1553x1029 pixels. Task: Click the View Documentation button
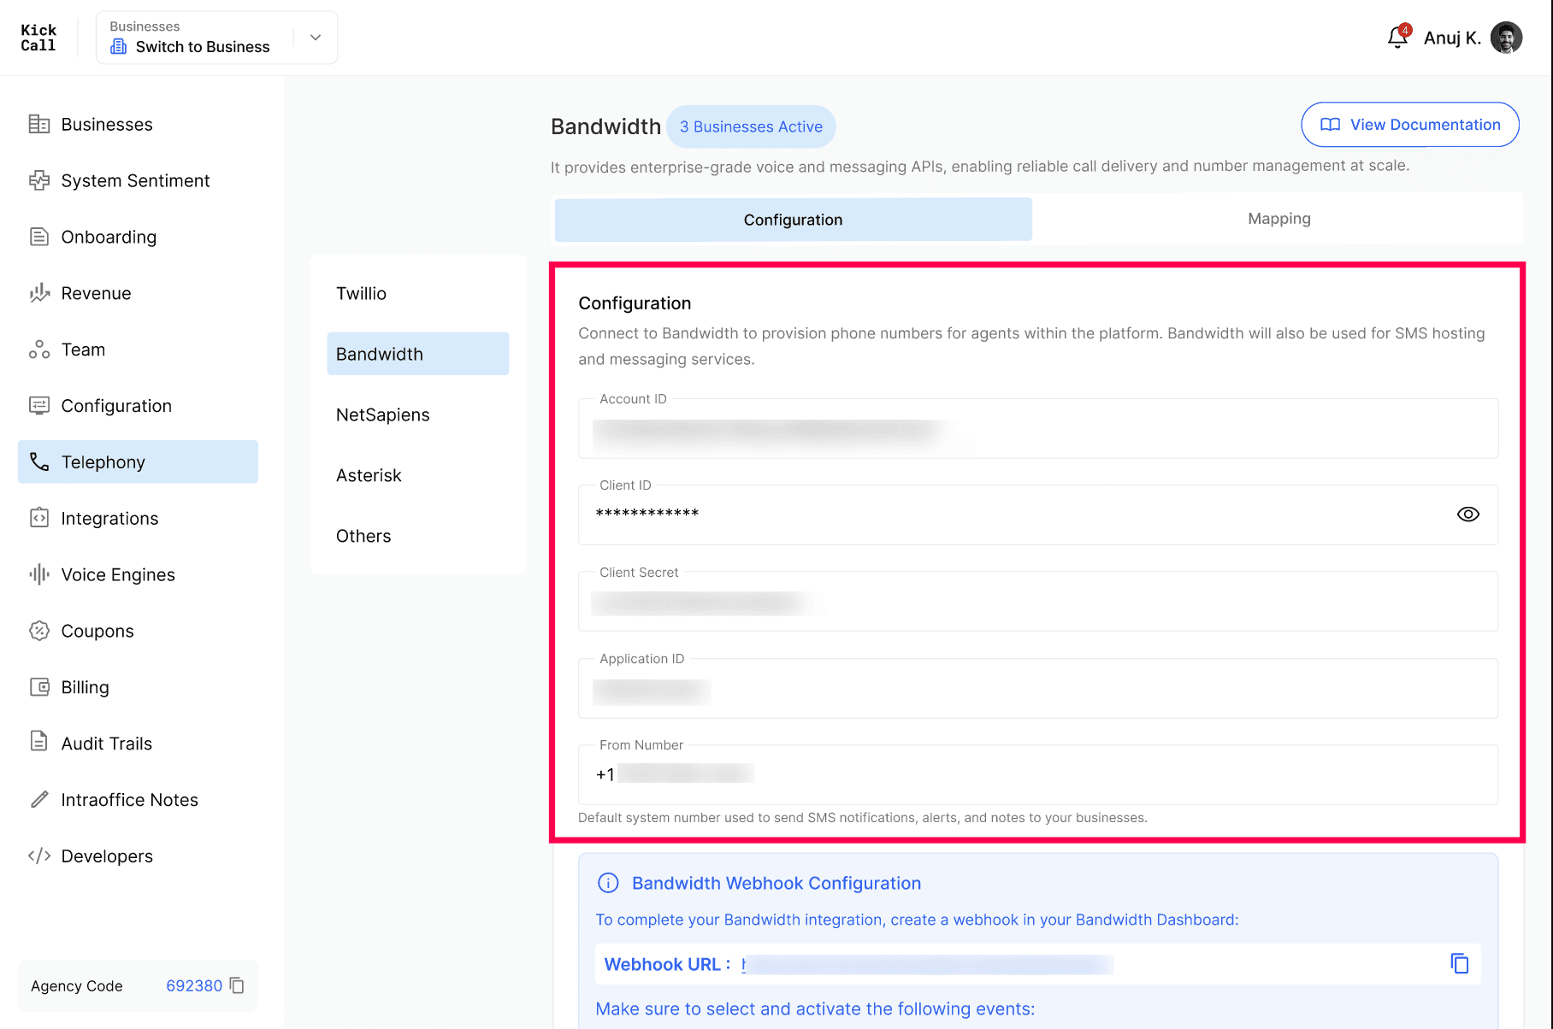coord(1410,125)
